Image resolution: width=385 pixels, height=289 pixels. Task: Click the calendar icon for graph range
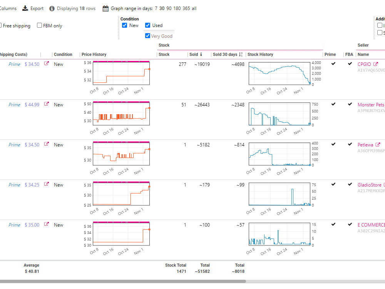click(105, 8)
